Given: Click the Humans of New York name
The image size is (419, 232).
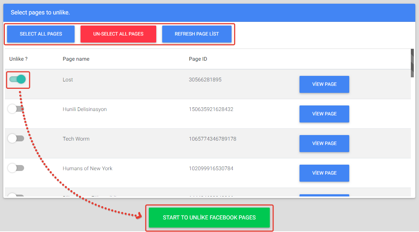Looking at the screenshot, I should tap(88, 169).
